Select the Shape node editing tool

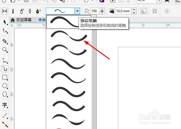pyautogui.click(x=5, y=31)
